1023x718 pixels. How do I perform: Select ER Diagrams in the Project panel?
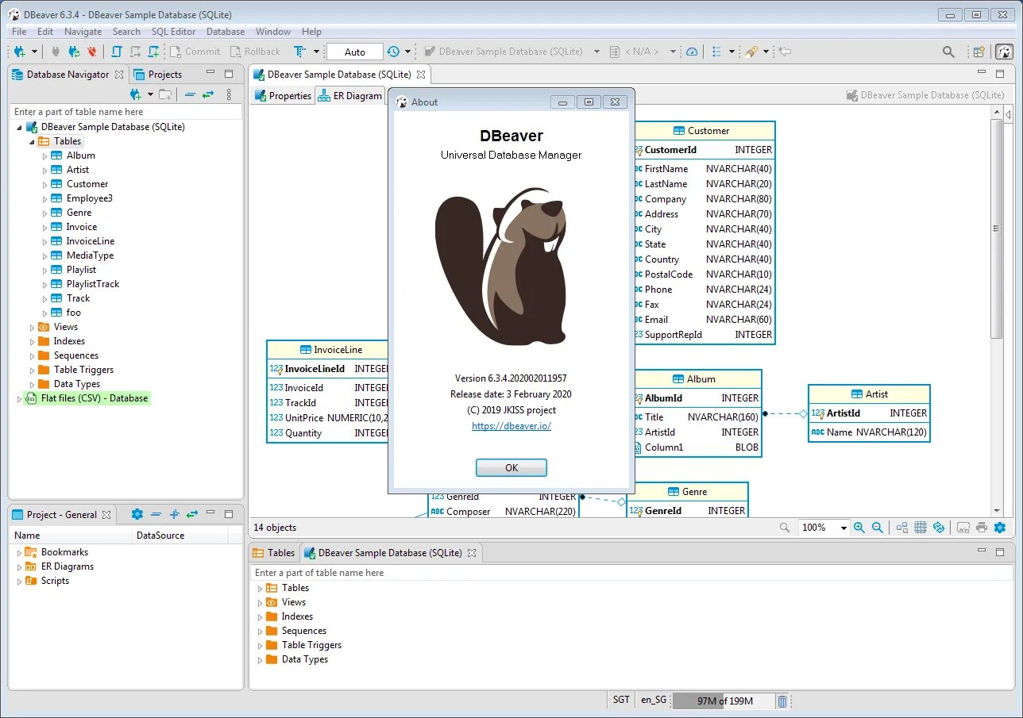[x=68, y=566]
